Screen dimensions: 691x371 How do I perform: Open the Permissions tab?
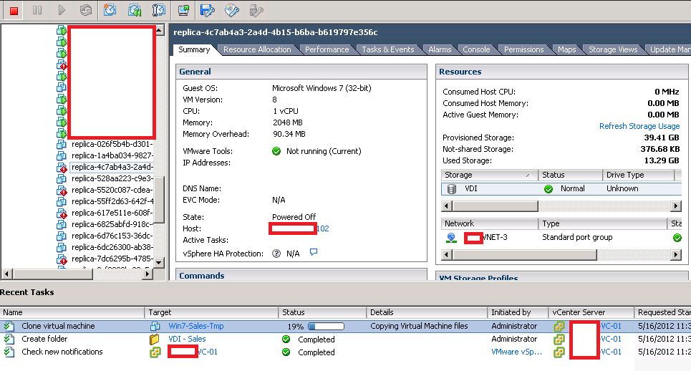pyautogui.click(x=523, y=49)
